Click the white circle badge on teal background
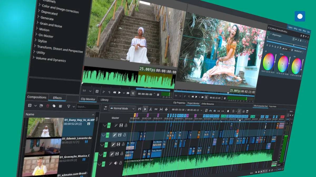Screen dimensions: 316x177 point(300,16)
